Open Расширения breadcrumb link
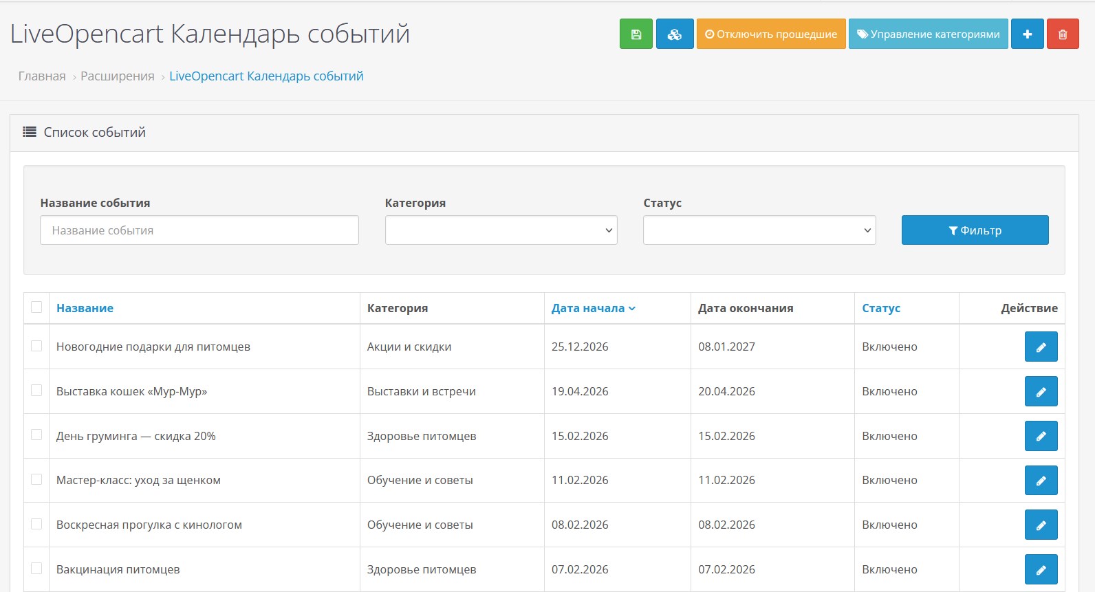 (x=118, y=76)
